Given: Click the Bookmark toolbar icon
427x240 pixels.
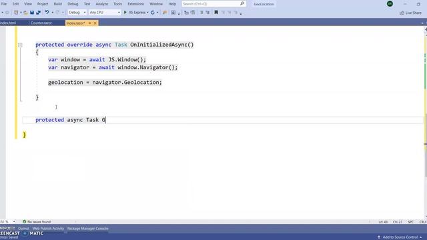Looking at the screenshot, I should point(216,13).
